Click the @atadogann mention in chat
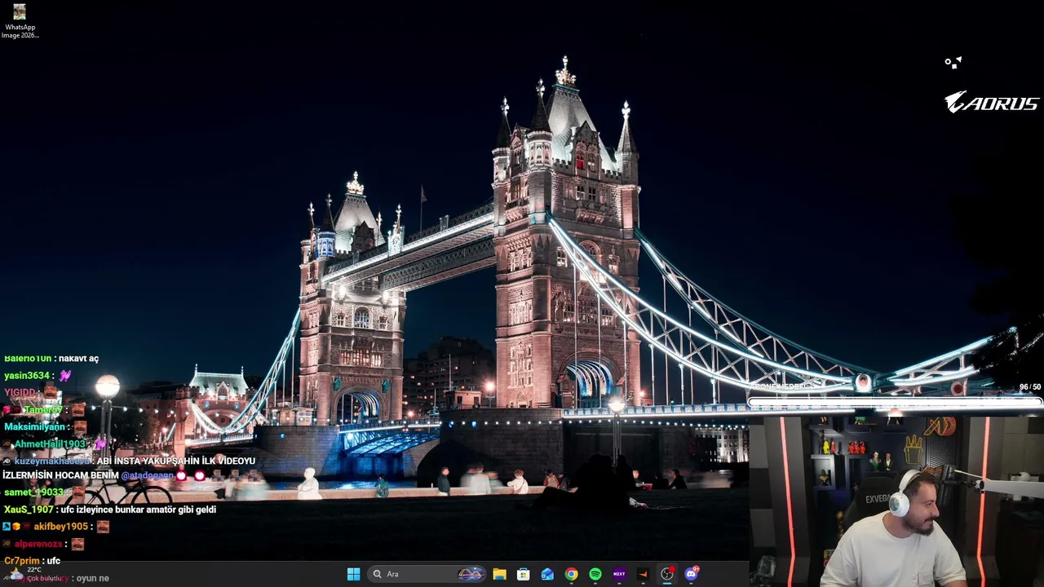Viewport: 1044px width, 587px height. (148, 475)
